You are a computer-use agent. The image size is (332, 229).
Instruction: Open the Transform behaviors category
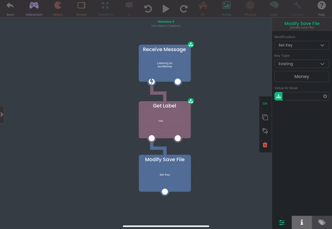coord(105,8)
